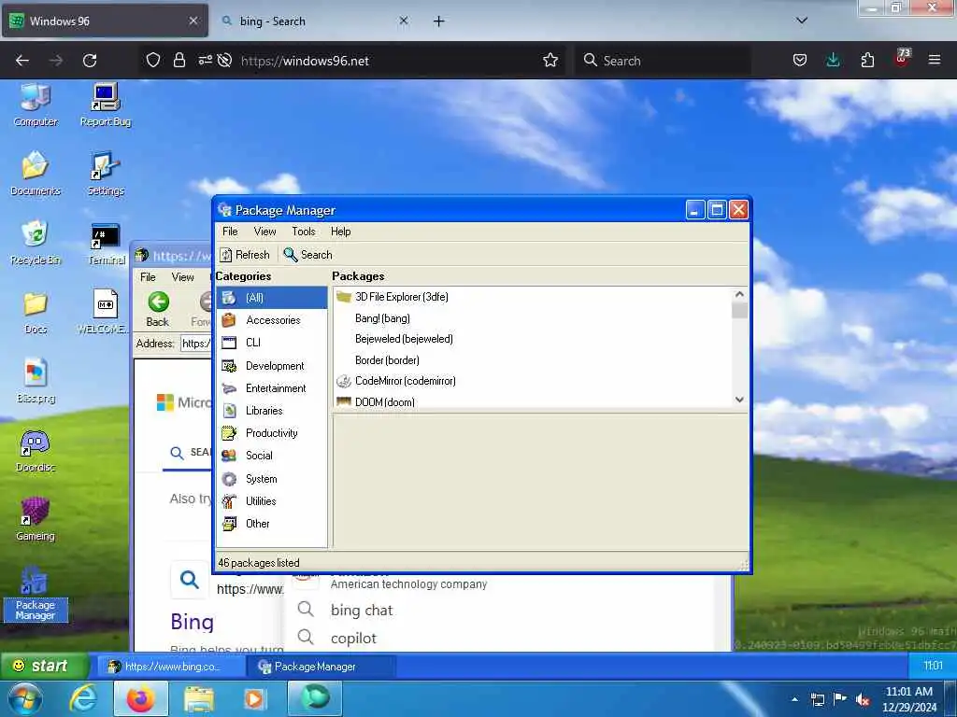Open the View menu in the browser window
Viewport: 957px width, 717px height.
(x=182, y=277)
